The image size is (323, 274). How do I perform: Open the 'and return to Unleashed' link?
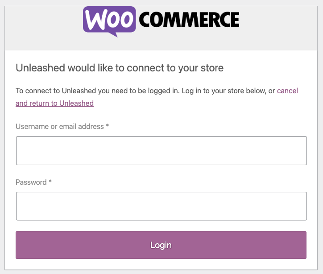[x=54, y=103]
